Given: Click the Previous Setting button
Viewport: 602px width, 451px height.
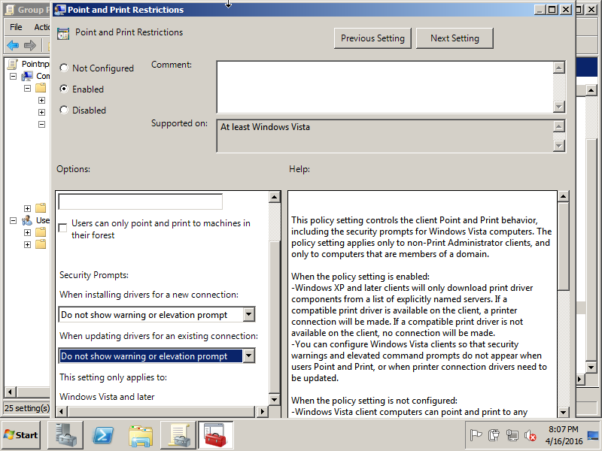Looking at the screenshot, I should click(372, 38).
